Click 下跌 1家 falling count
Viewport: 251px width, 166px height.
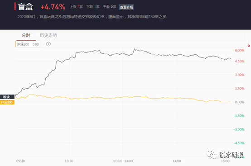(93, 7)
